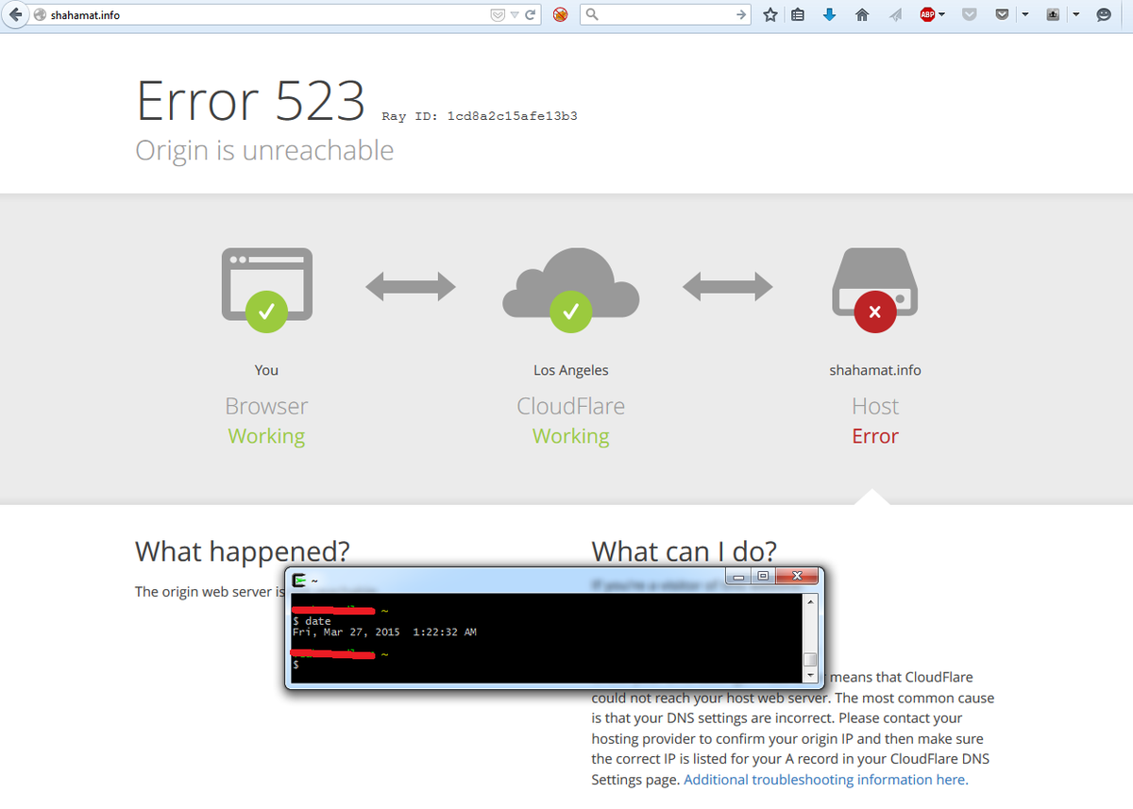
Task: Click the 'Fri, Mar 27, 2015' output line
Action: point(384,632)
